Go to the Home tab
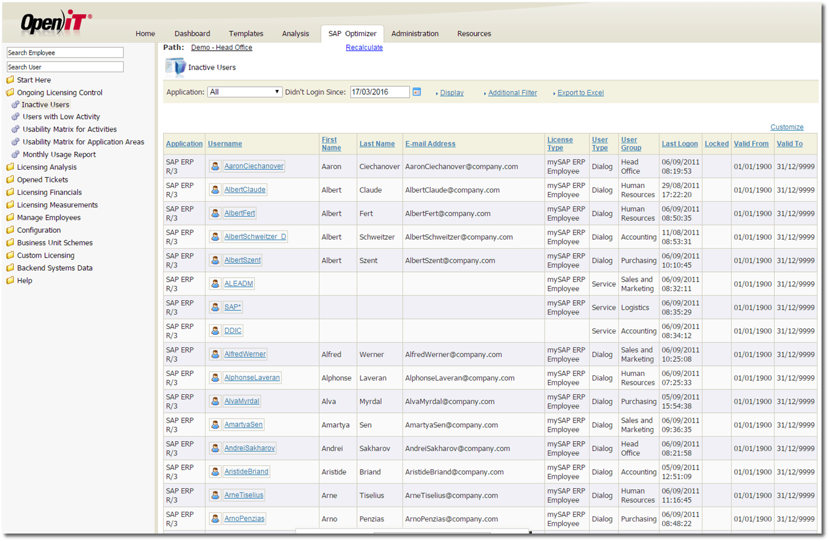 [x=145, y=34]
